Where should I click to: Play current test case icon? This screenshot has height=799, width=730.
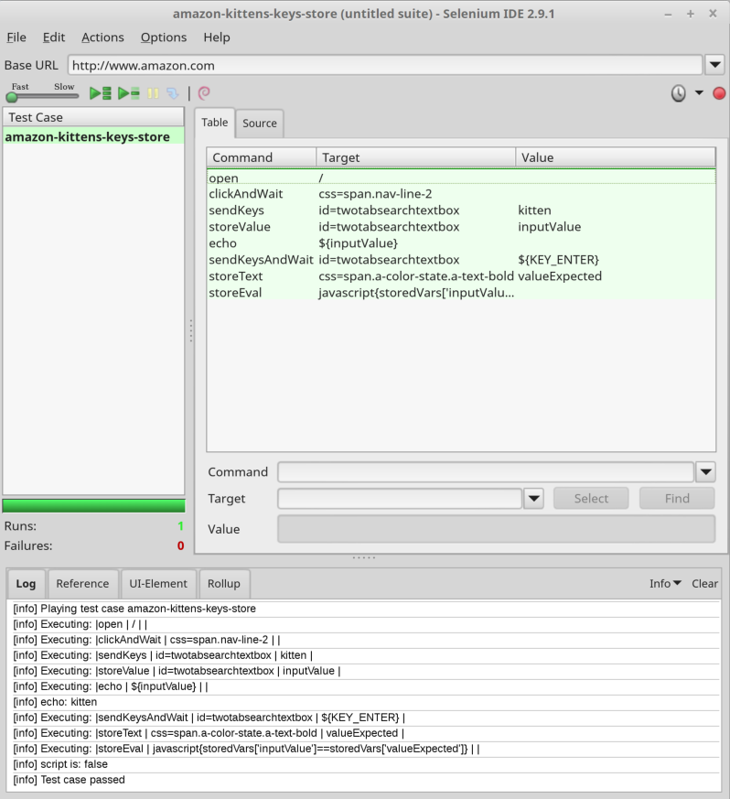coord(128,93)
